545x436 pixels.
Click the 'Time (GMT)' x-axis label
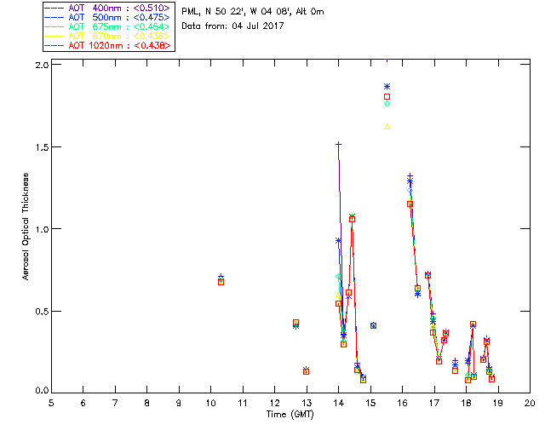tap(289, 413)
